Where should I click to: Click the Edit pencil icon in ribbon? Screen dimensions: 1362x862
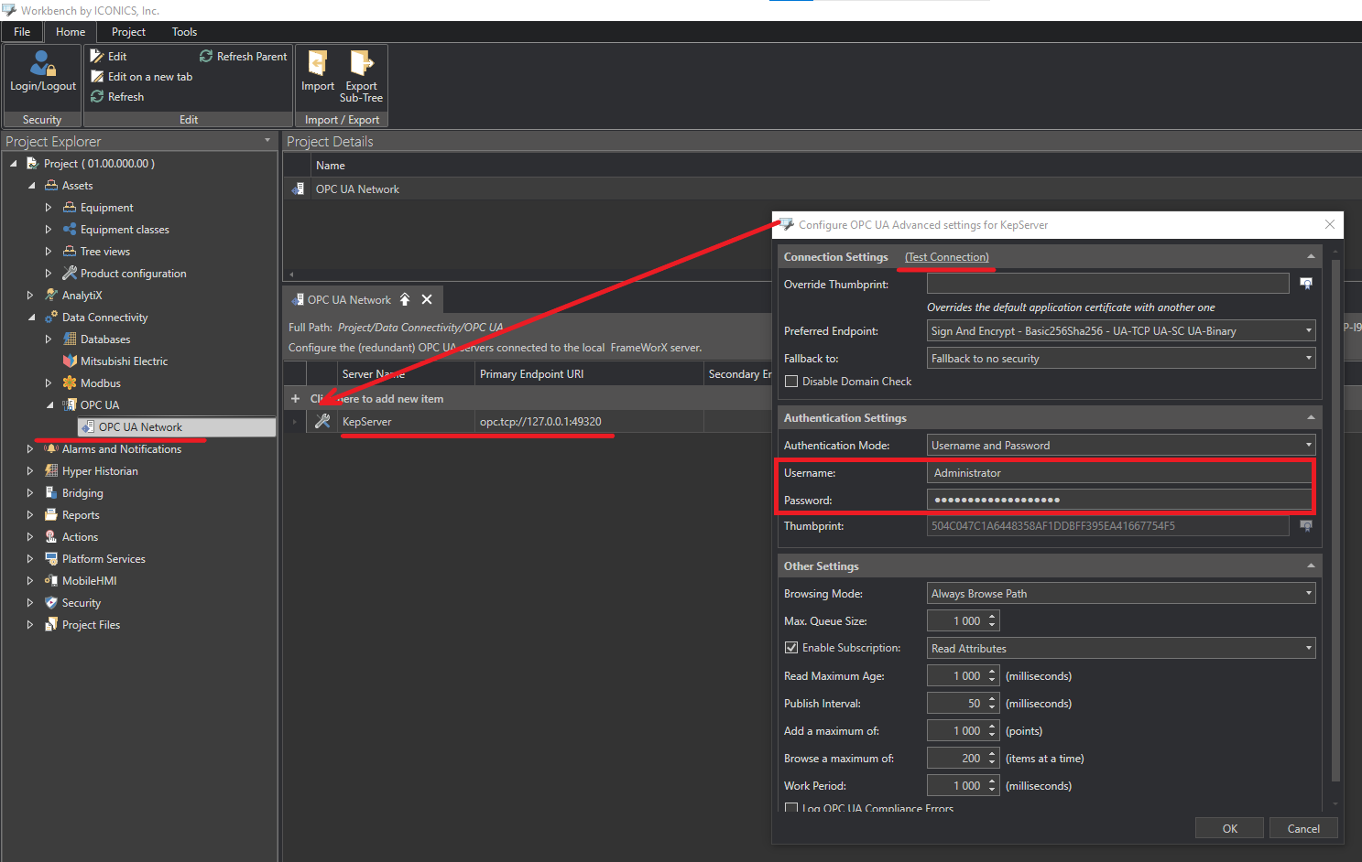(x=97, y=57)
